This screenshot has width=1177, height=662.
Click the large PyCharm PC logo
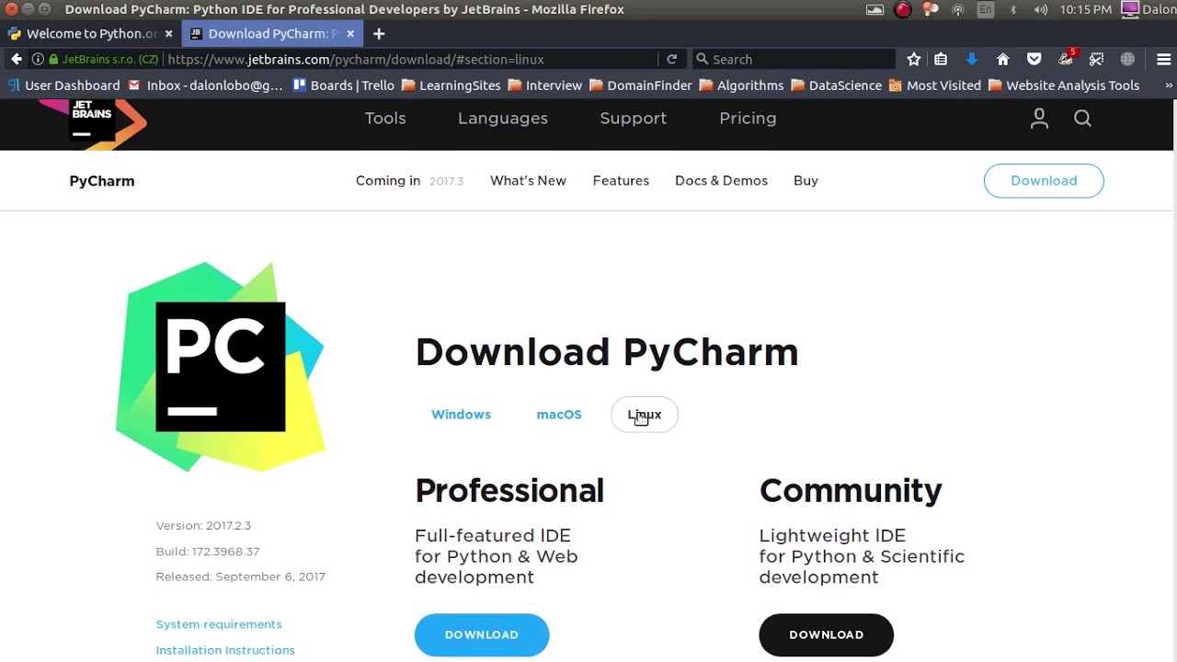(x=220, y=367)
